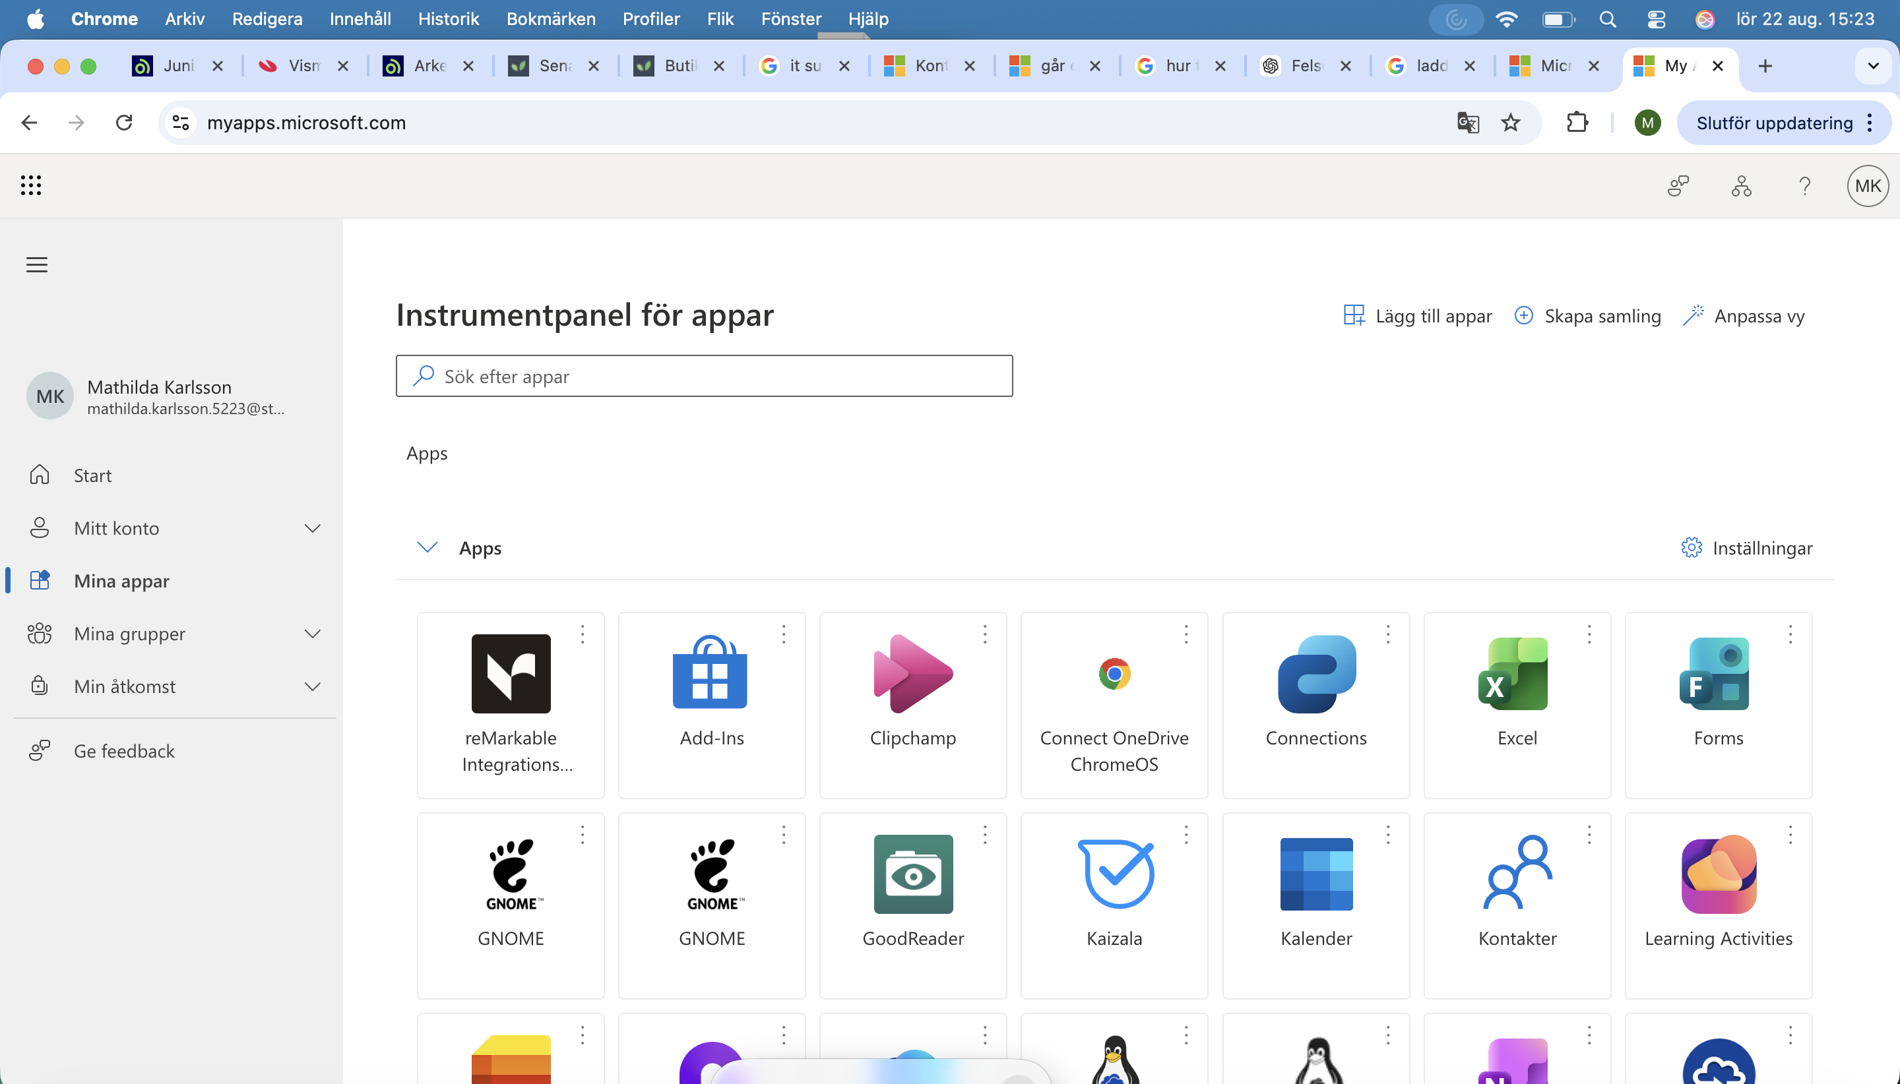Open the Kalender app
Image resolution: width=1900 pixels, height=1084 pixels.
pos(1315,905)
